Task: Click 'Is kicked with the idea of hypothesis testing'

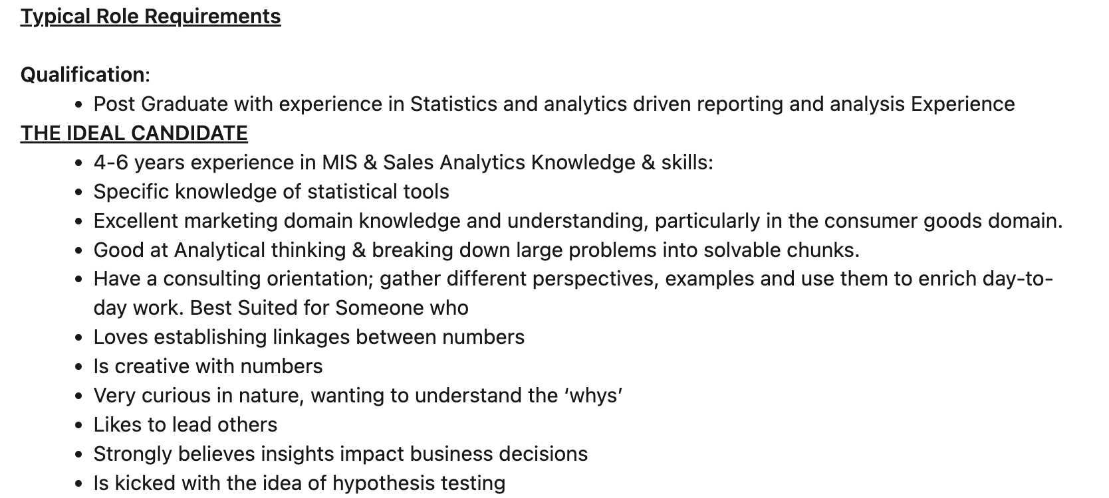Action: [x=299, y=483]
